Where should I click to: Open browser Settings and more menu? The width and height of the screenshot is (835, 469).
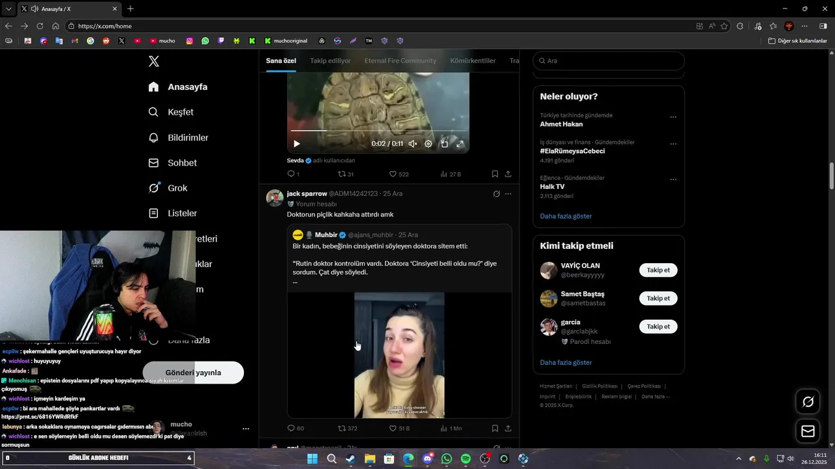804,26
